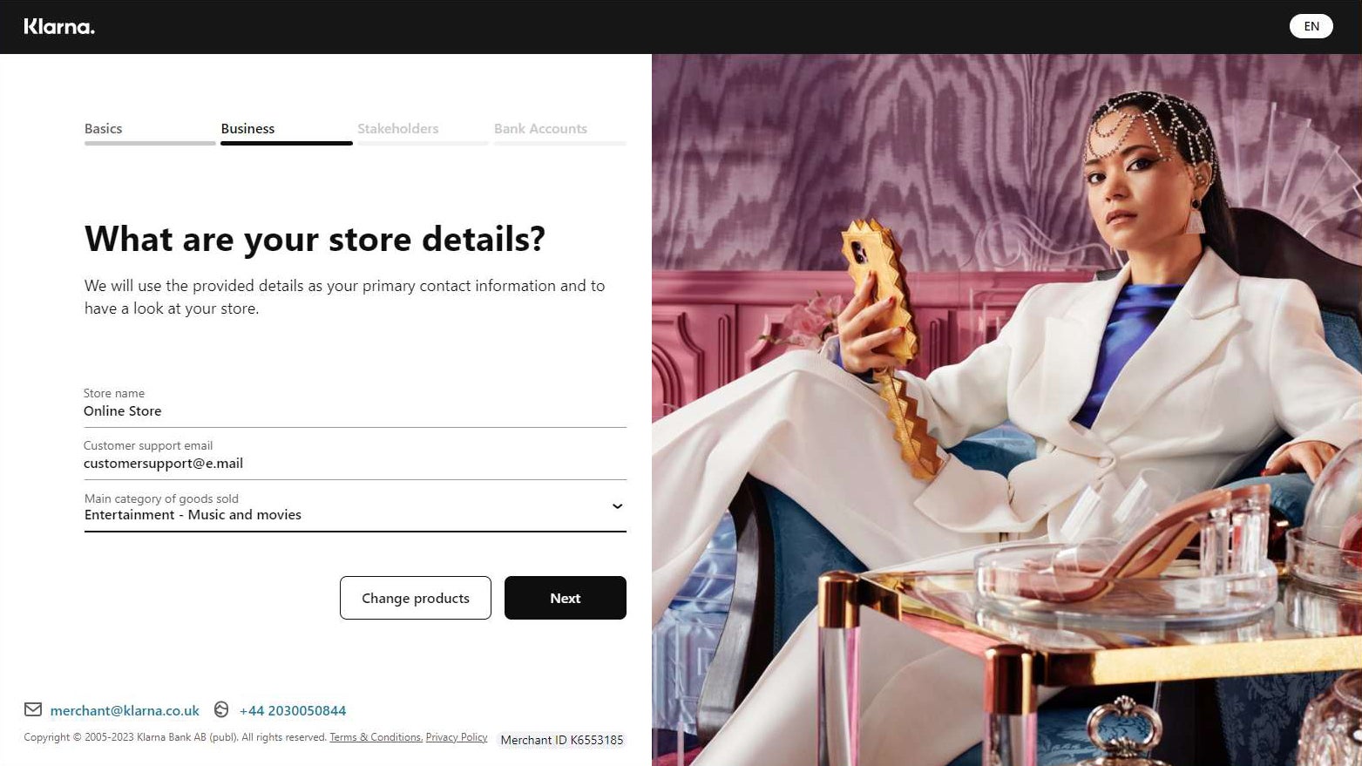Click the Next button
Image resolution: width=1362 pixels, height=766 pixels.
point(566,598)
